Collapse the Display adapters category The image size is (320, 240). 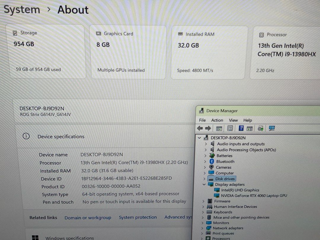204,184
